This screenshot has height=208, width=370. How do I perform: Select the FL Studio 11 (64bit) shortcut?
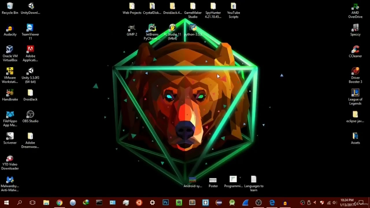(173, 32)
